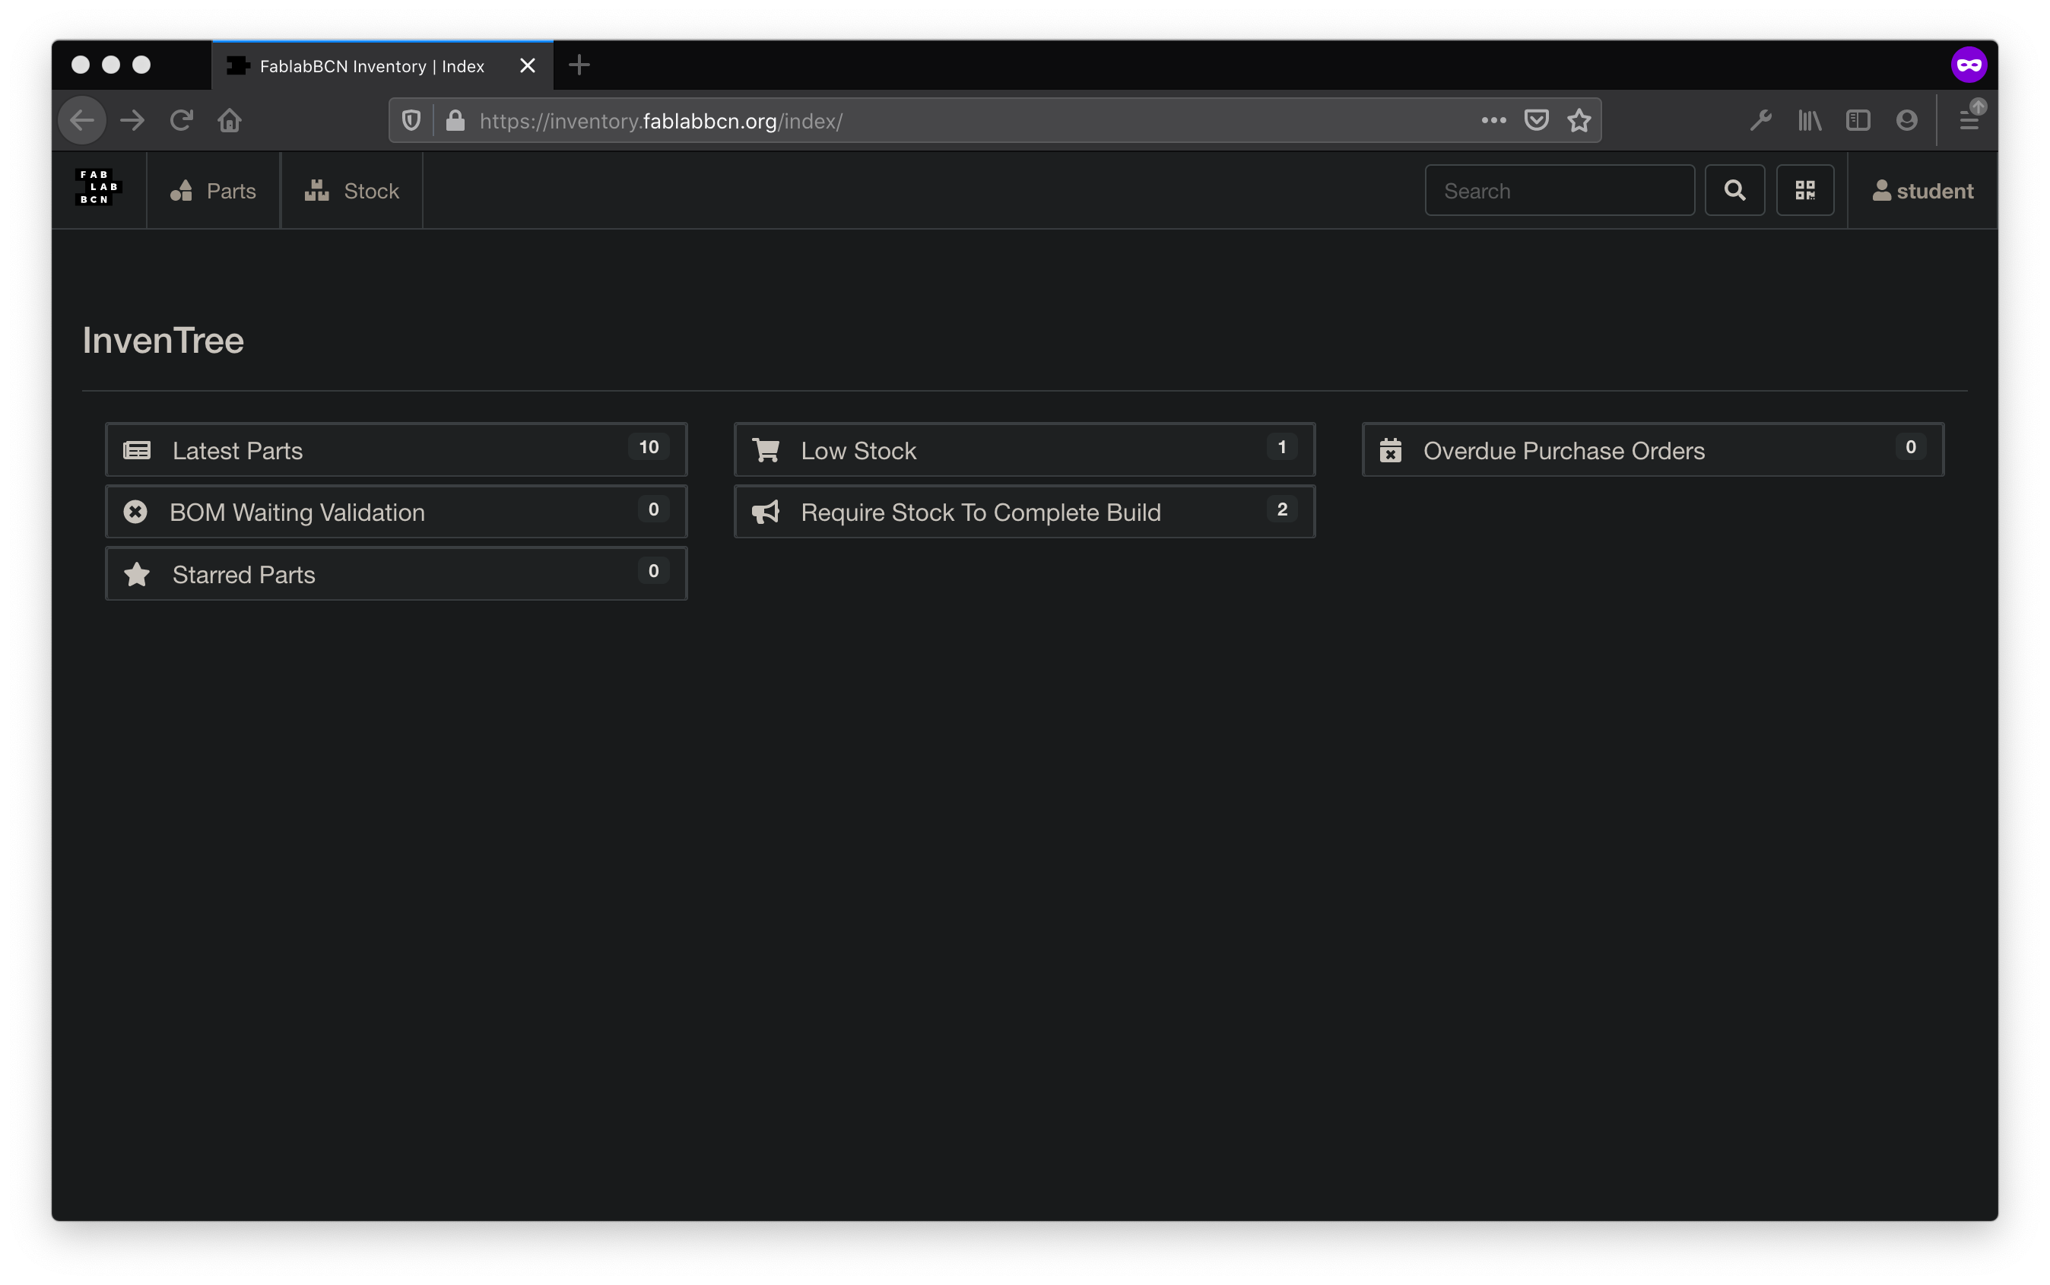Toggle the browser sidebar icon
Viewport: 2050px width, 1285px height.
click(x=1858, y=121)
